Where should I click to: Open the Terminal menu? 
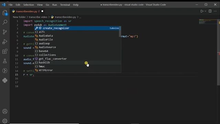(65, 4)
